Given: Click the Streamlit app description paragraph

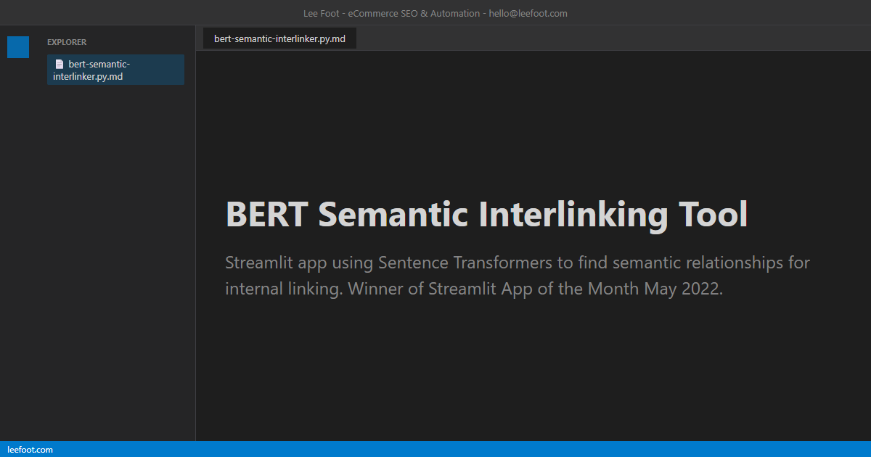Looking at the screenshot, I should pos(518,275).
